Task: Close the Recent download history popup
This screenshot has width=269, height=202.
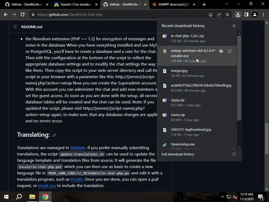Action: pyautogui.click(x=234, y=26)
